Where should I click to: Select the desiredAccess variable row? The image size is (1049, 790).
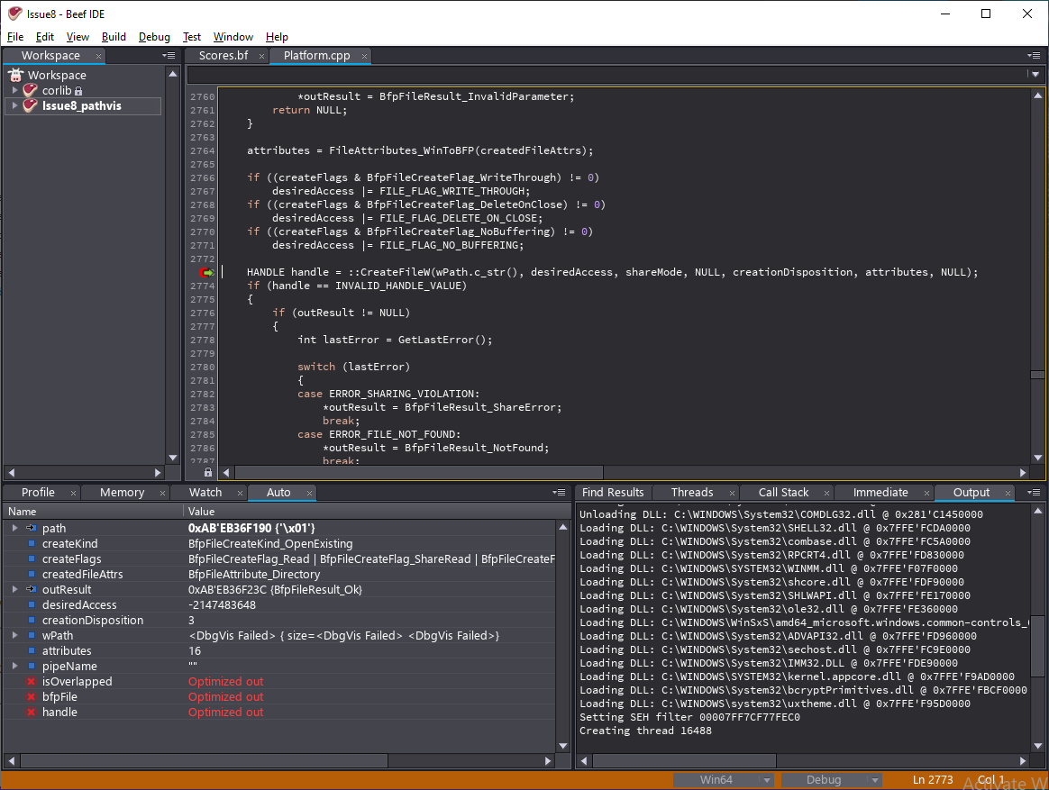click(x=279, y=604)
